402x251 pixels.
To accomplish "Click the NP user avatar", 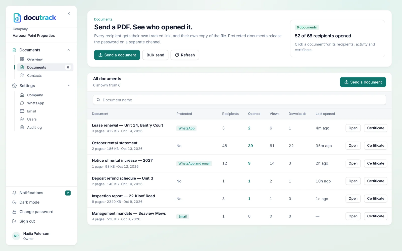I will click(x=16, y=236).
